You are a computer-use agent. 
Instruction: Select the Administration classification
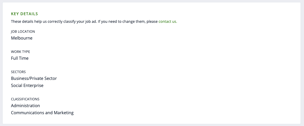(25, 106)
